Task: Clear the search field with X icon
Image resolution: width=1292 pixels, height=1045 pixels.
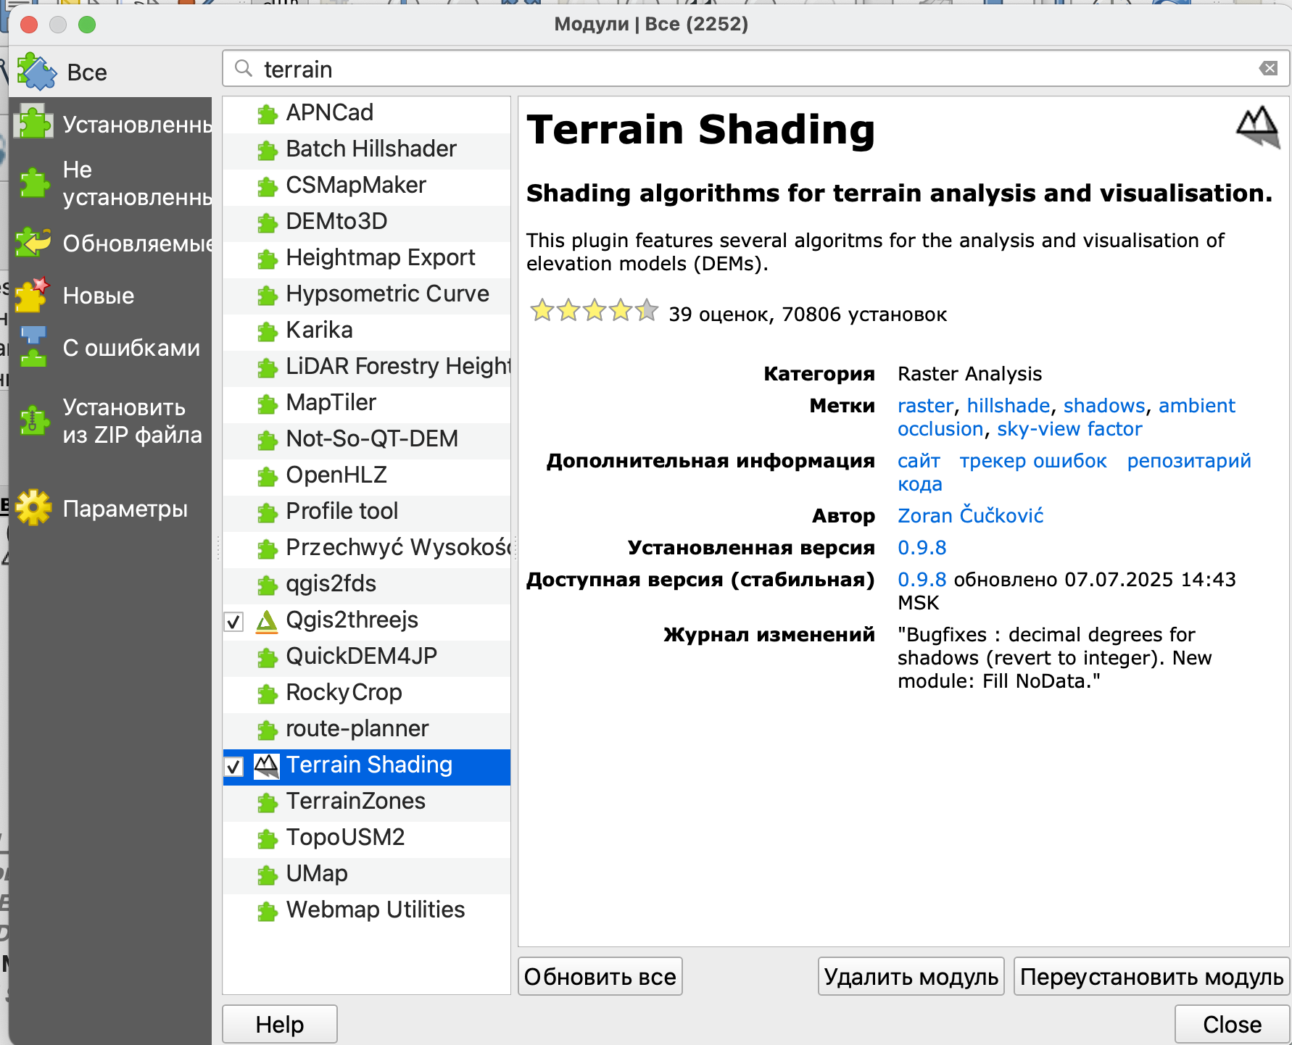Action: 1268,69
